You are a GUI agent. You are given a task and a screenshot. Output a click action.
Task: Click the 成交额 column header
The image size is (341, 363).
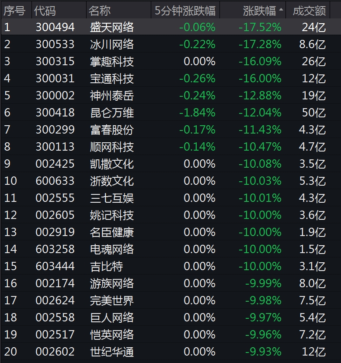click(310, 11)
